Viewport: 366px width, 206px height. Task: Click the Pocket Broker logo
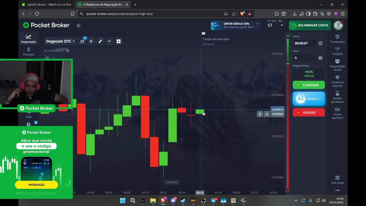click(46, 25)
